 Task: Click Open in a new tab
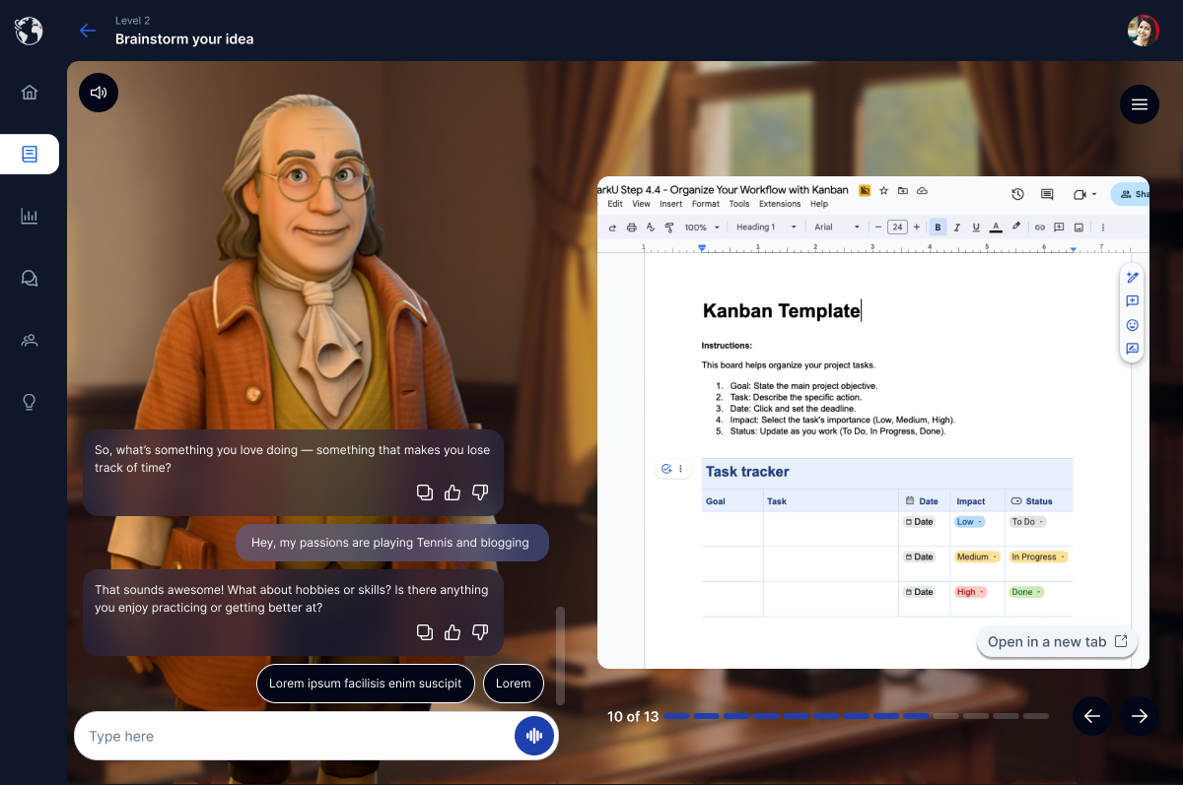pyautogui.click(x=1057, y=642)
